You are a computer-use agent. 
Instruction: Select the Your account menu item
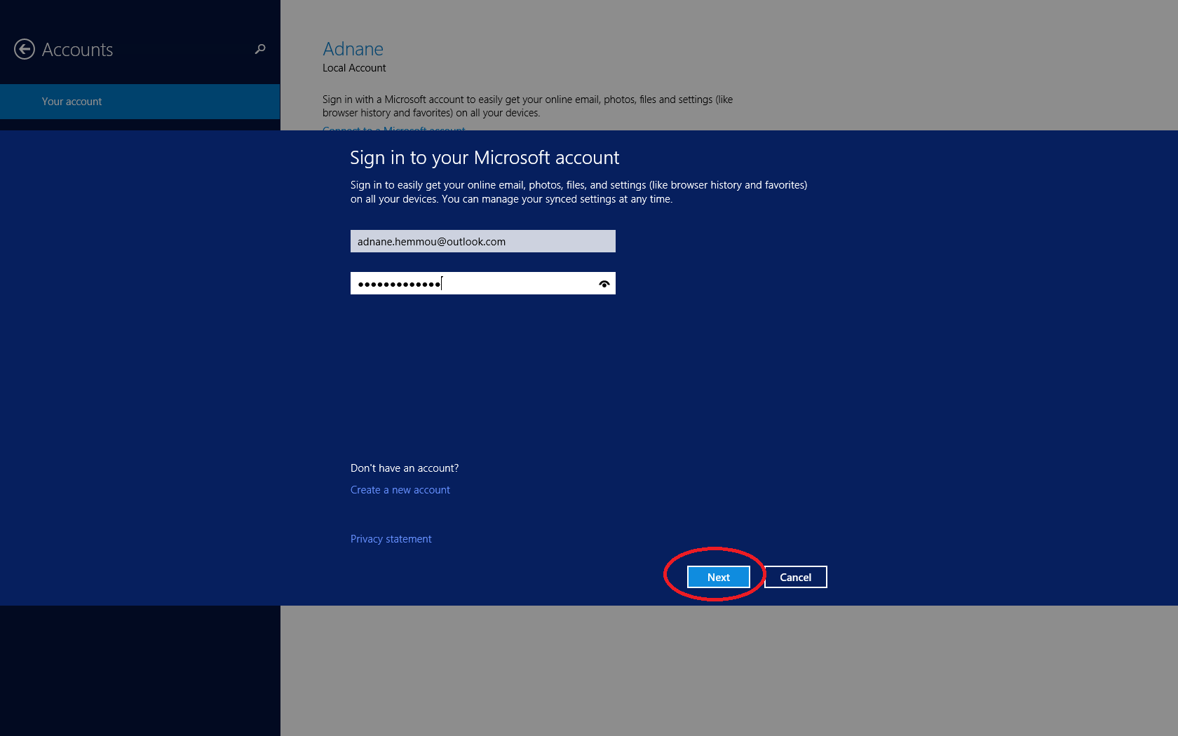click(140, 102)
